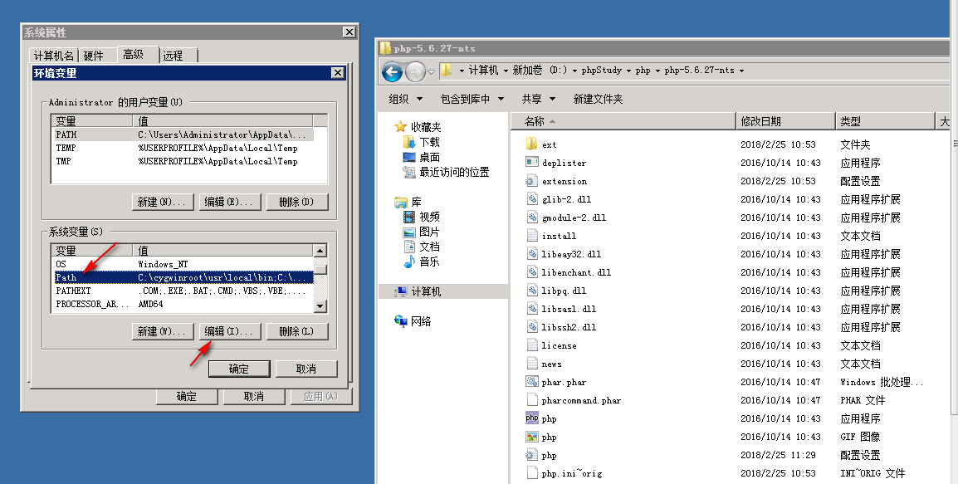Select the pharcommand.phar file icon

531,400
